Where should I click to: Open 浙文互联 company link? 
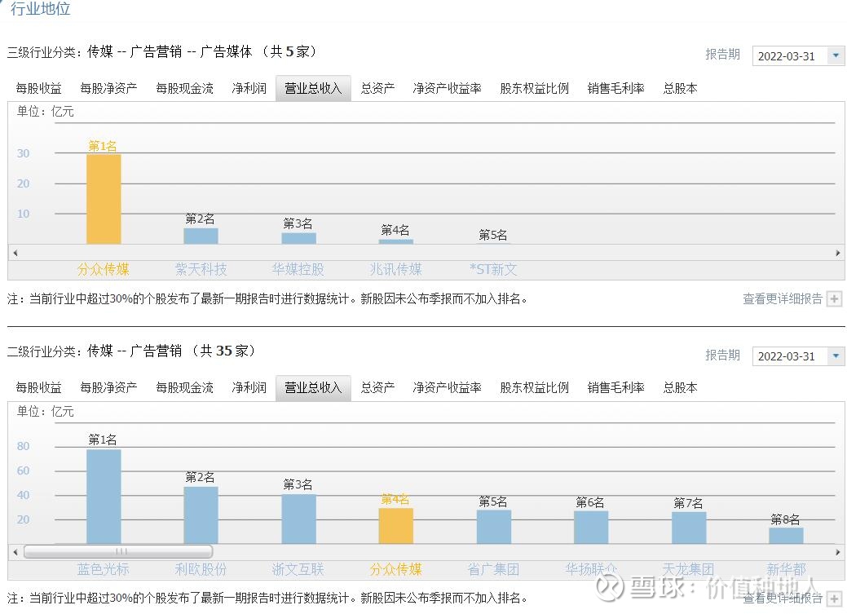tap(298, 568)
